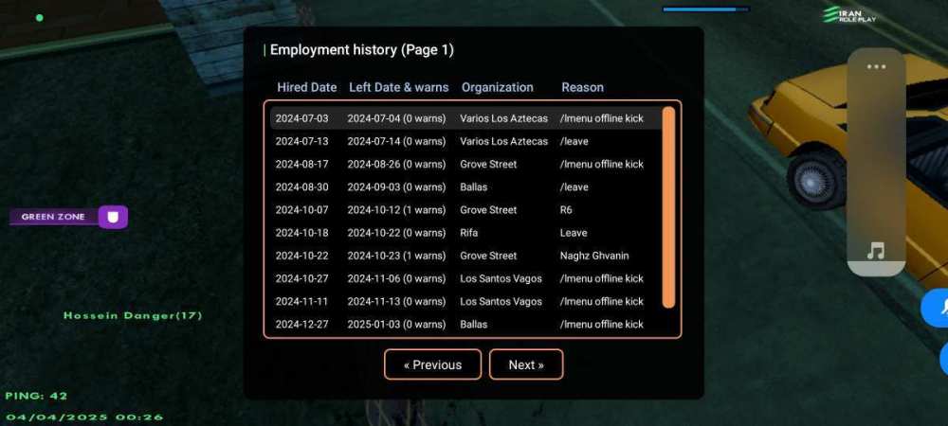Select the row hired 2024-10-07
This screenshot has width=948, height=426.
(465, 210)
